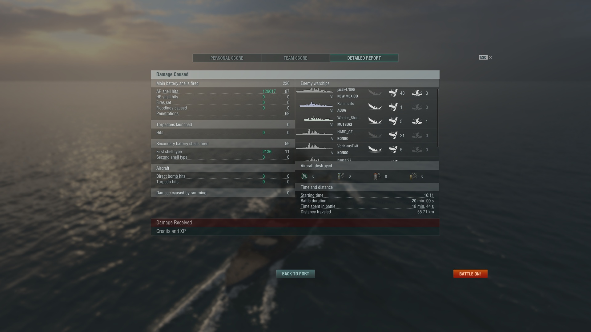The image size is (591, 332).
Task: Expand the Damage Received section
Action: [x=295, y=223]
